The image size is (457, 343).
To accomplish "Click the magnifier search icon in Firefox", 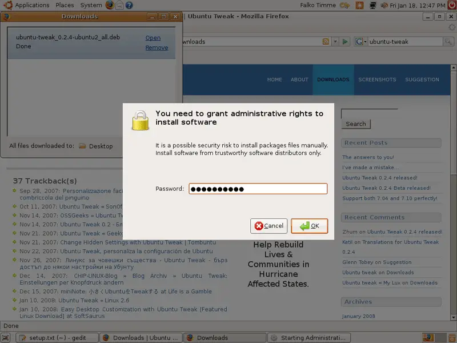I will pyautogui.click(x=448, y=42).
